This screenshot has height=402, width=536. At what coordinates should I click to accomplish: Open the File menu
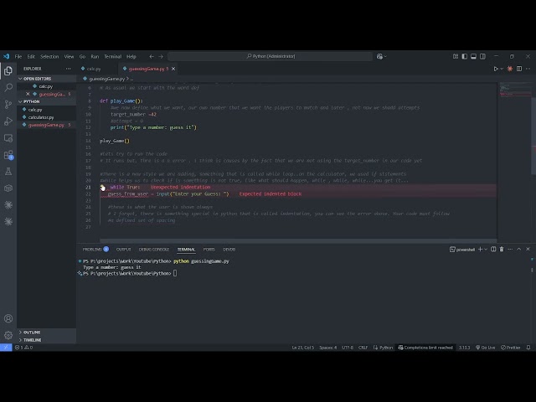pos(18,56)
